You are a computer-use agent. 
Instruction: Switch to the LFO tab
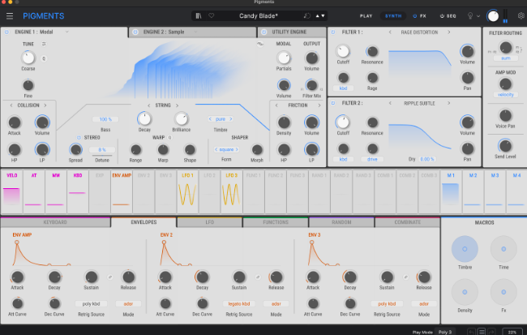point(208,221)
